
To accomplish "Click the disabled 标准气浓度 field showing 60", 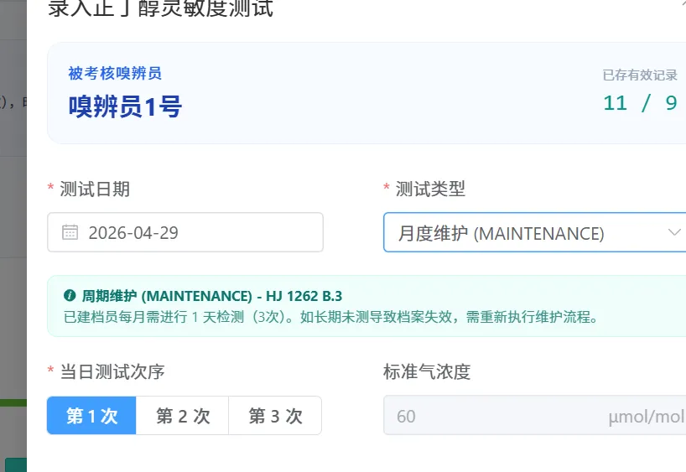I will [x=534, y=416].
